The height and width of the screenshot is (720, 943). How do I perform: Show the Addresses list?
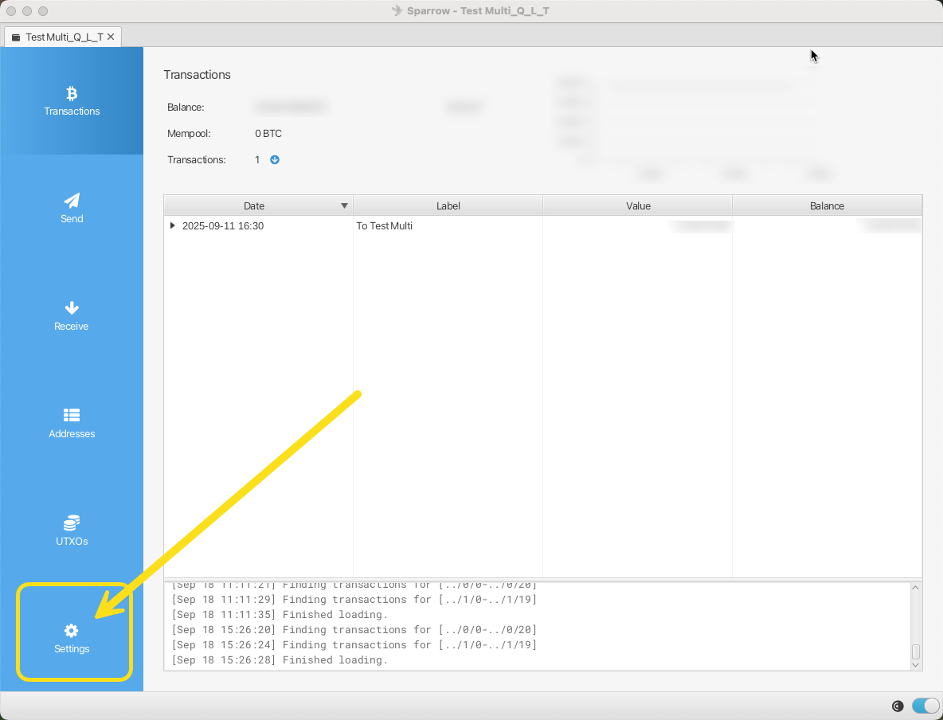click(x=72, y=423)
